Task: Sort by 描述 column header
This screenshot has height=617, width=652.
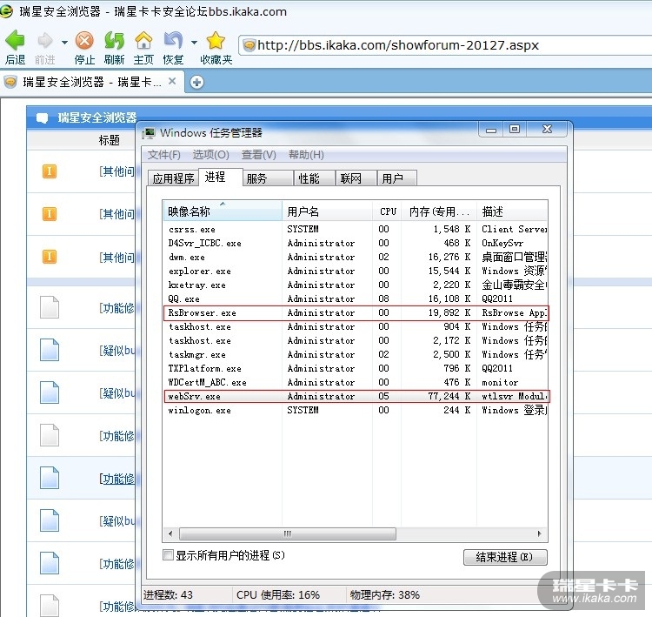Action: point(512,211)
